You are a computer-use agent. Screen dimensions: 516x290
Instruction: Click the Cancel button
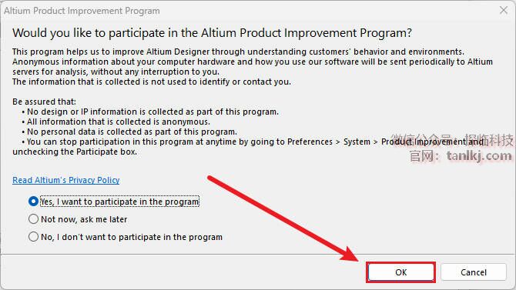click(473, 272)
